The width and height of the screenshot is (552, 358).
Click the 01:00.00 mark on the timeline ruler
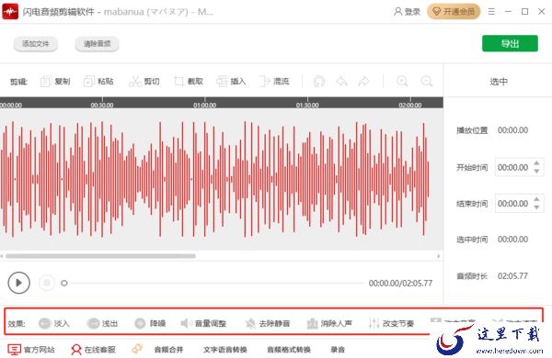[x=205, y=105]
